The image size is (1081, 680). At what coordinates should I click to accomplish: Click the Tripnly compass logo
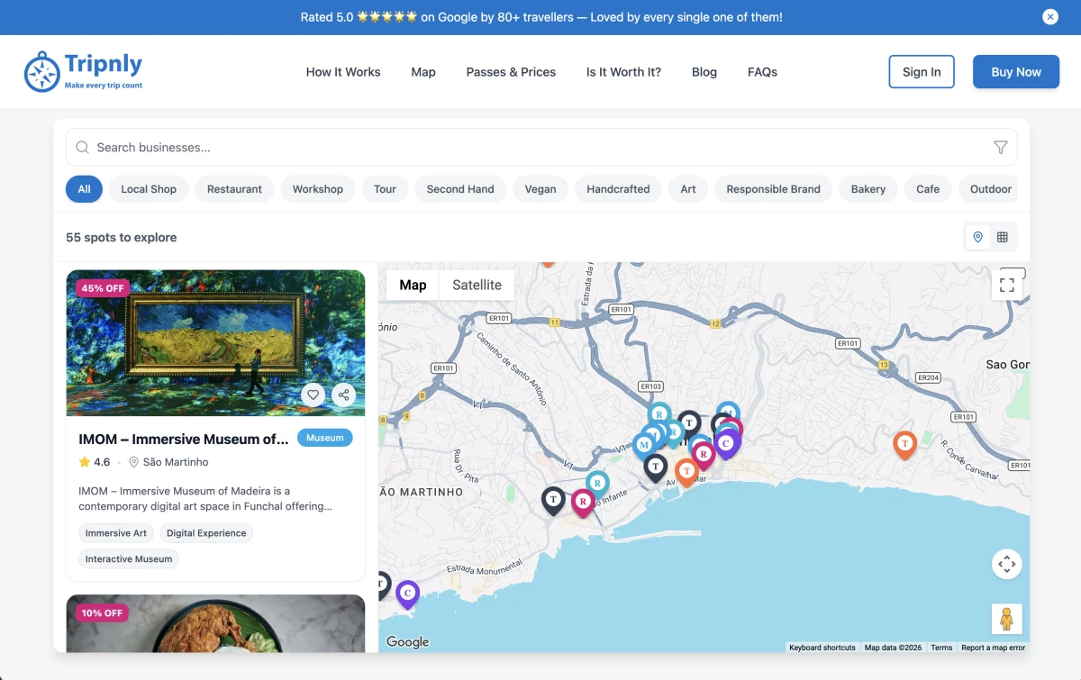pyautogui.click(x=41, y=72)
